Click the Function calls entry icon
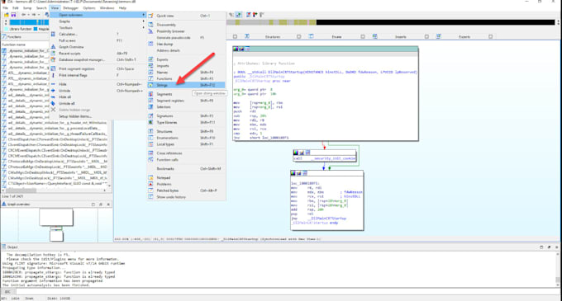 click(151, 159)
